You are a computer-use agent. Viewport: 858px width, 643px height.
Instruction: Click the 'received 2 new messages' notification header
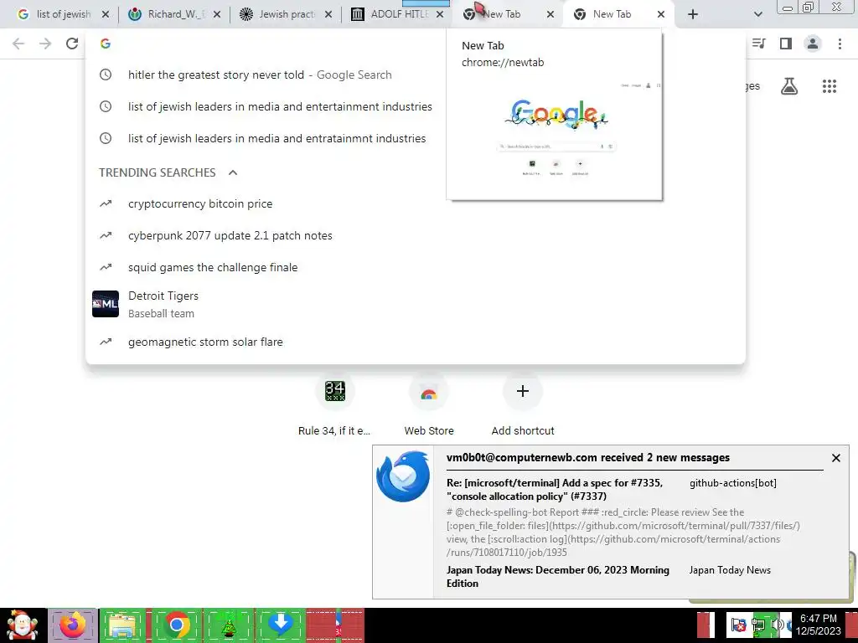point(587,458)
